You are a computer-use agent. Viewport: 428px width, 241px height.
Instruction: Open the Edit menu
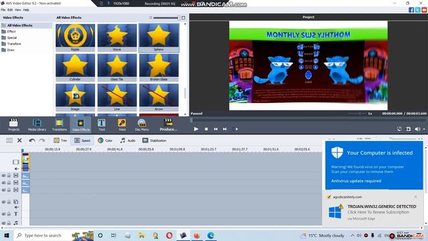tap(10, 10)
